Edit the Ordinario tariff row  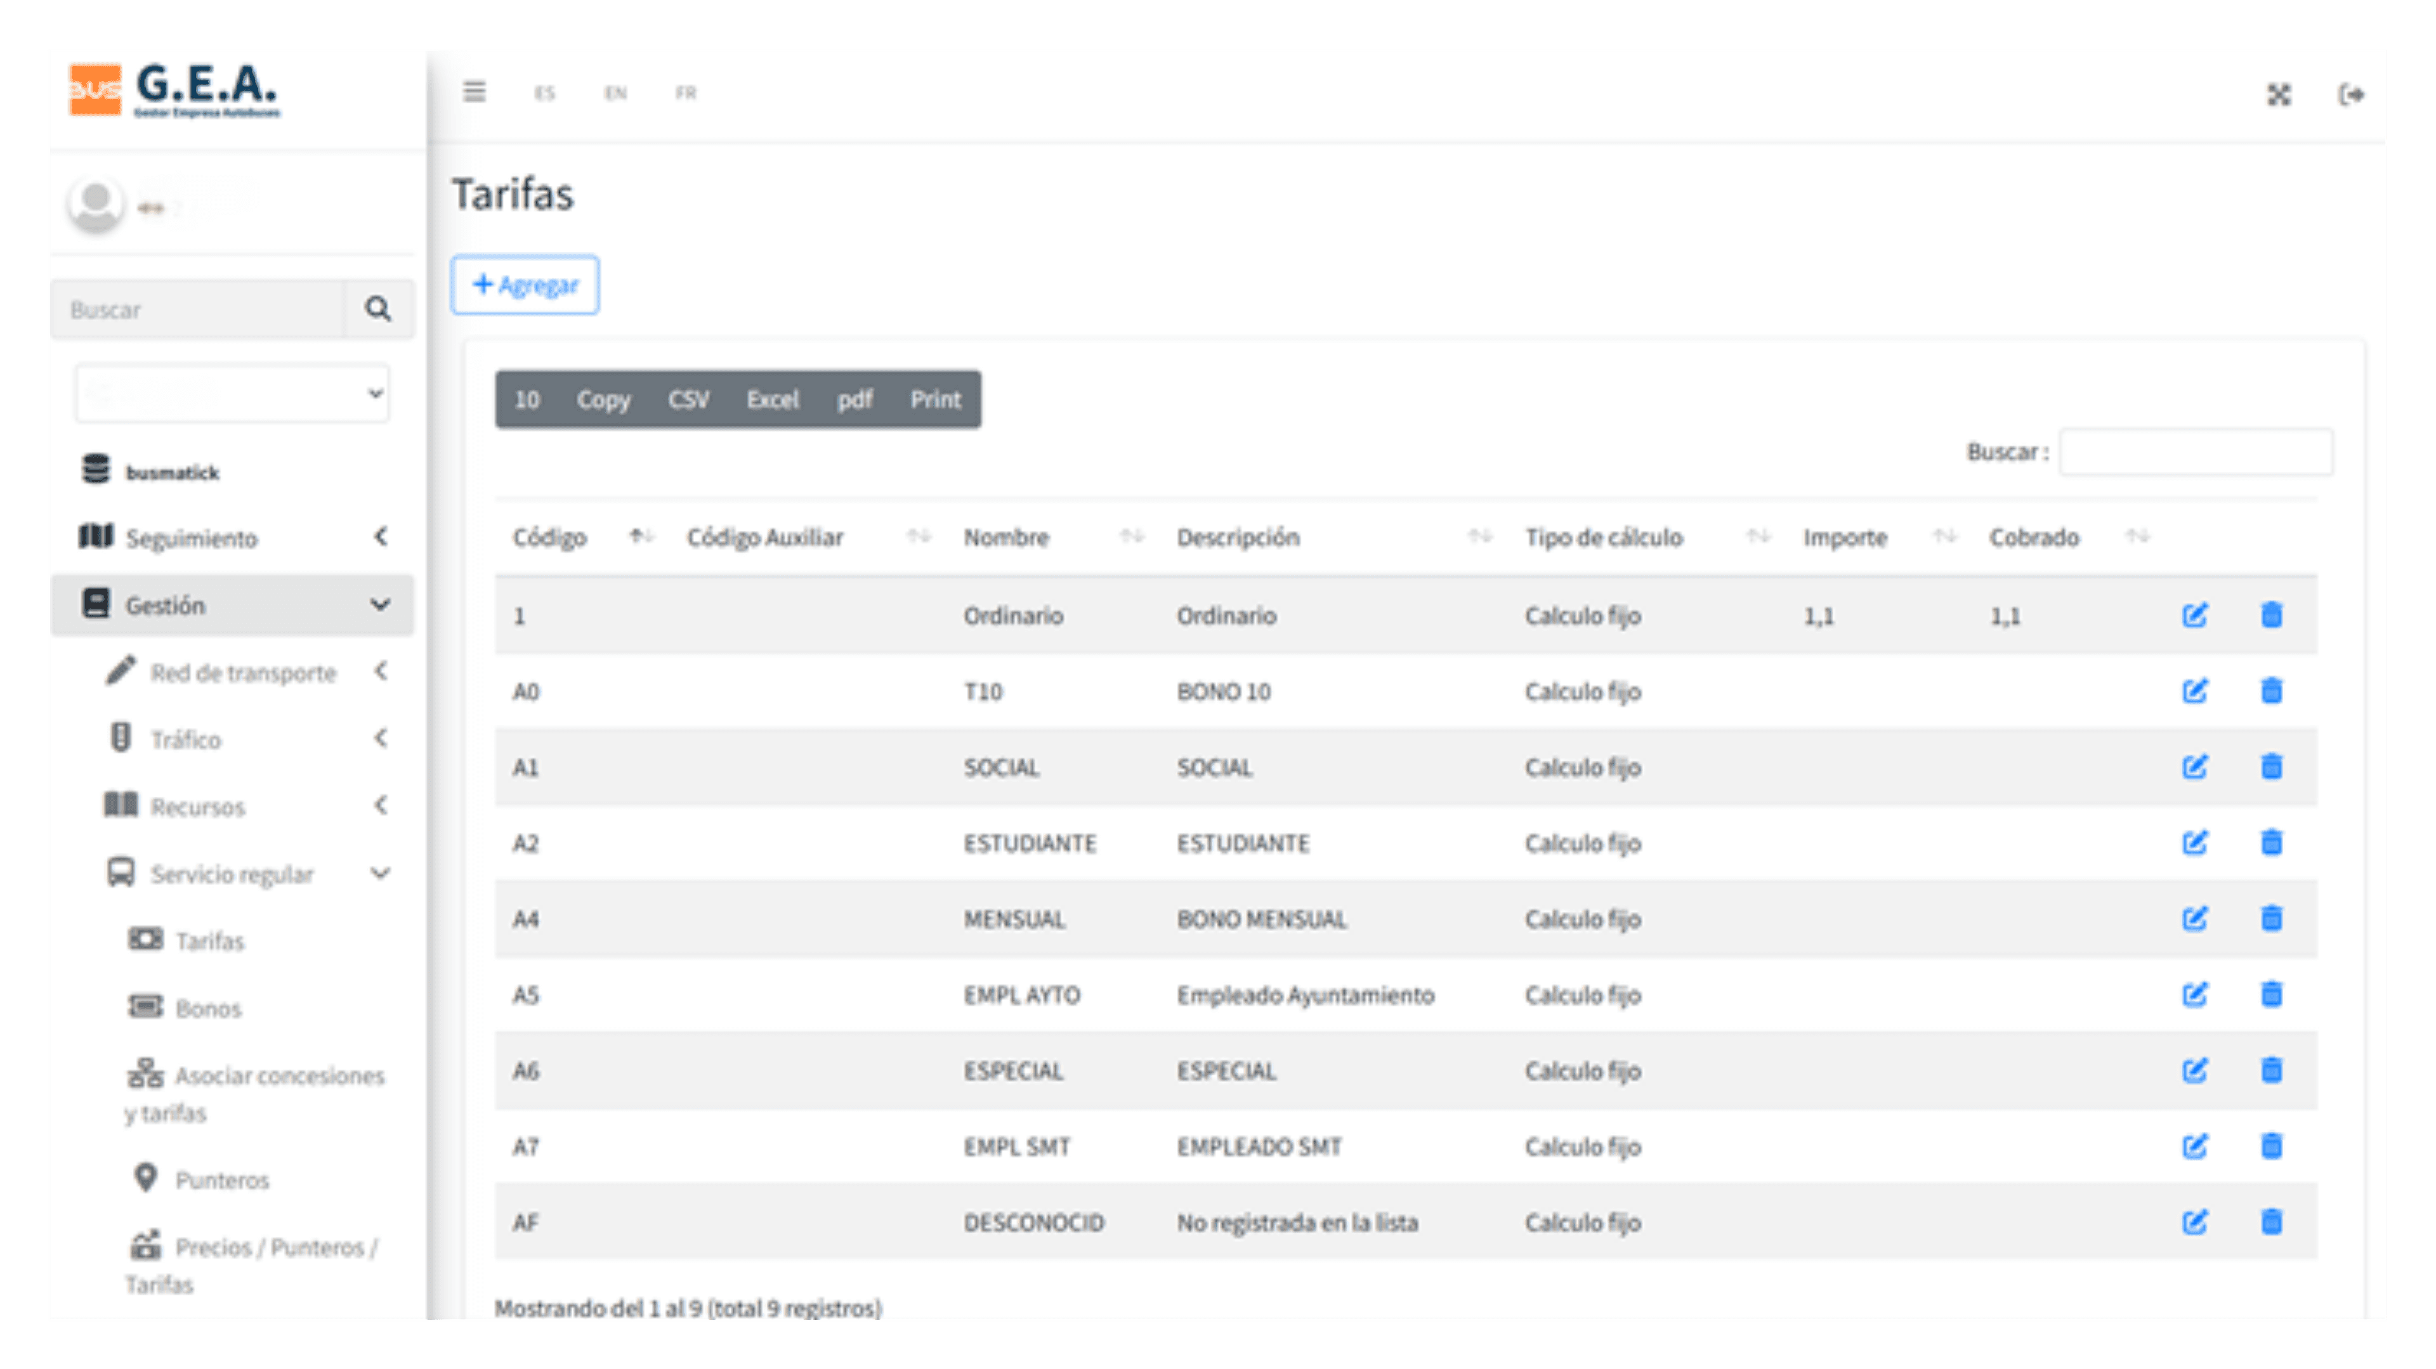(x=2195, y=616)
